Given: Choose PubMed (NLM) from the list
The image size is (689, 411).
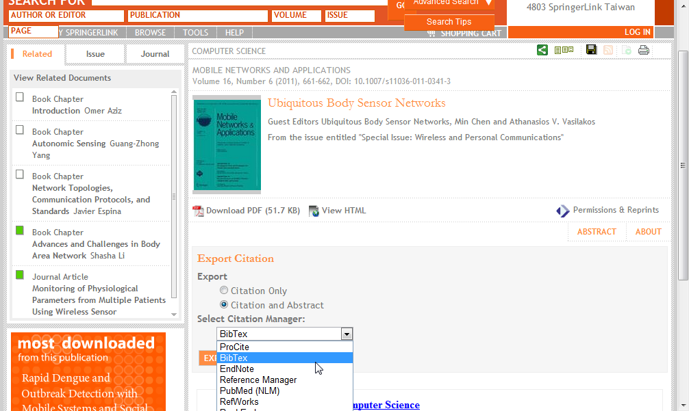Looking at the screenshot, I should tap(285, 390).
